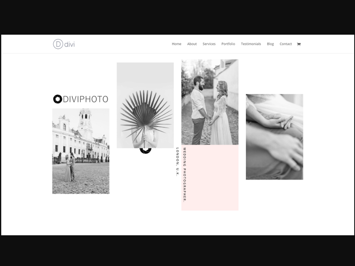Open the About page
This screenshot has height=266, width=355.
[x=192, y=44]
